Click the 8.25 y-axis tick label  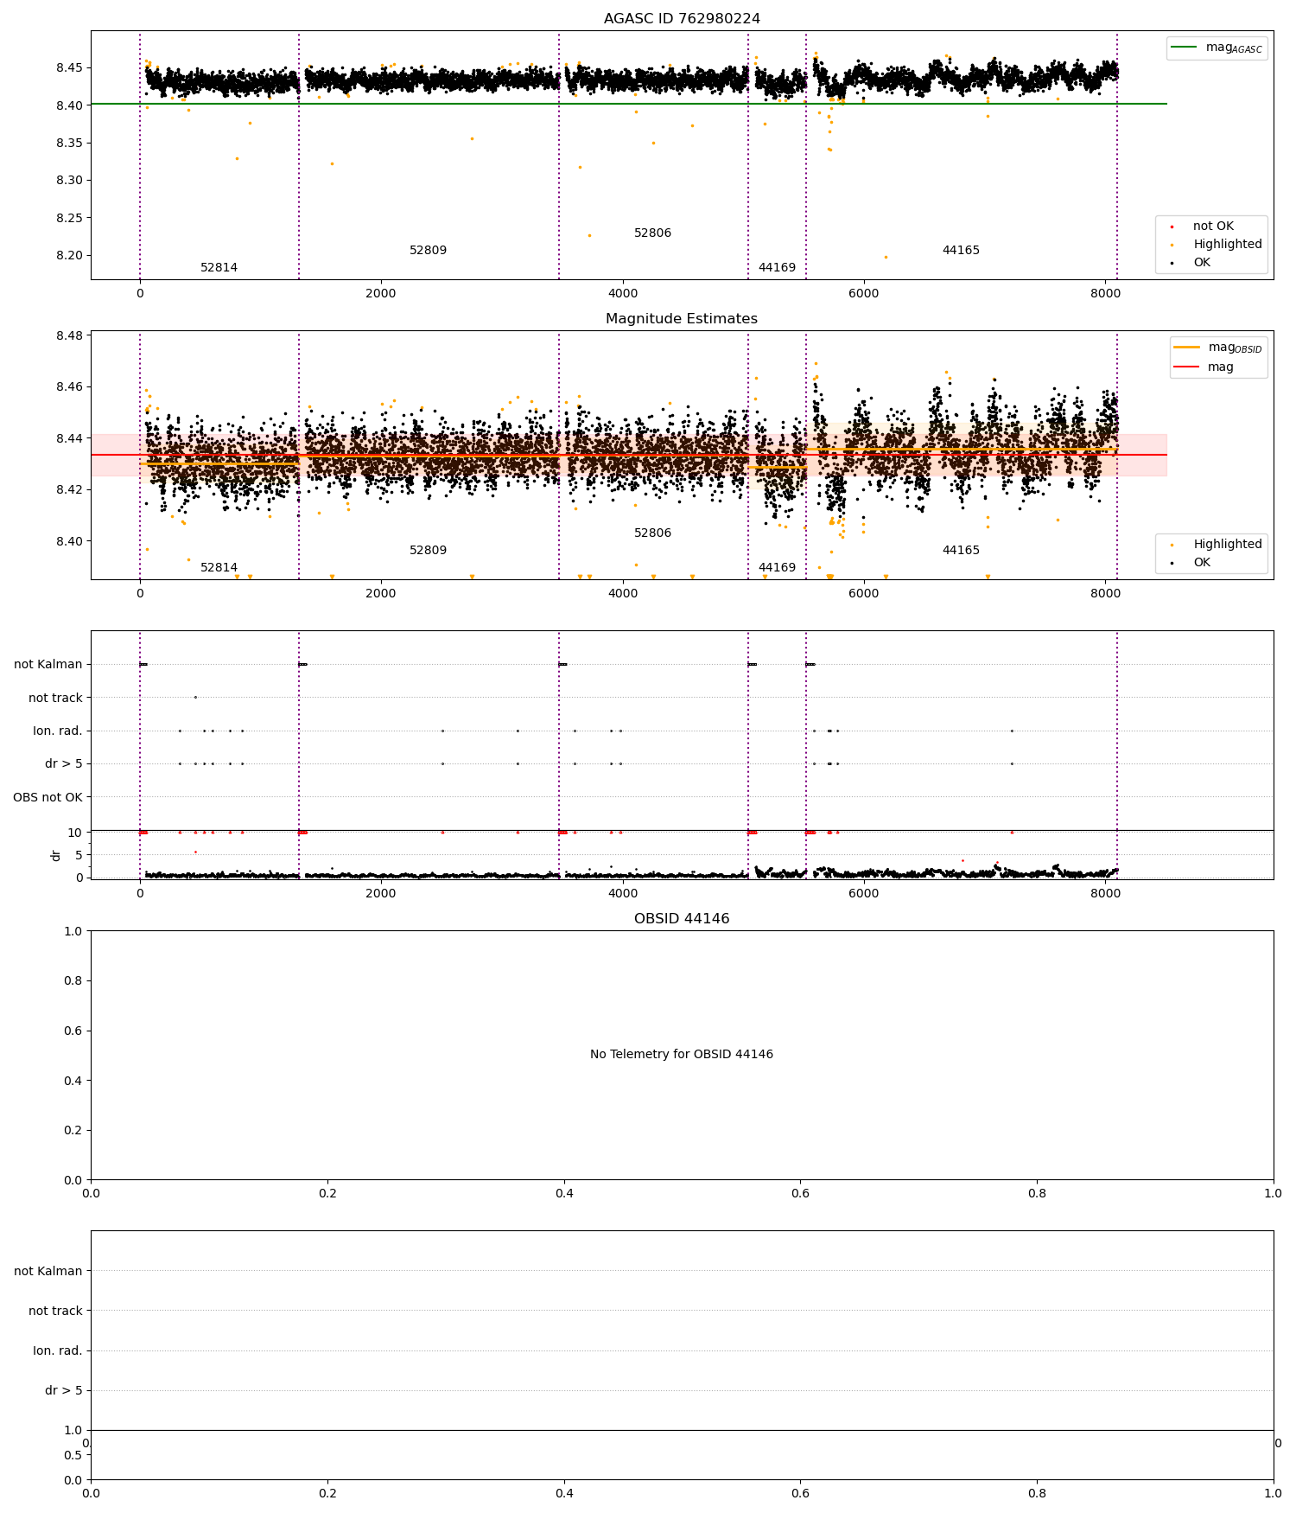[x=69, y=219]
